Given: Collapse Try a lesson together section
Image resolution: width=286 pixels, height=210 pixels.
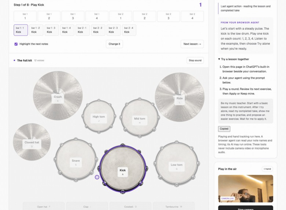Looking at the screenshot, I should coord(233,59).
